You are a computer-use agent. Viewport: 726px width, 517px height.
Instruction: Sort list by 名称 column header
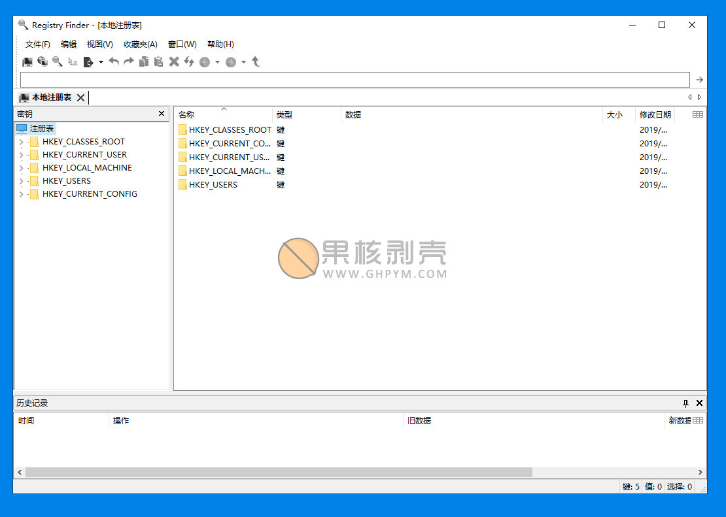click(x=224, y=114)
